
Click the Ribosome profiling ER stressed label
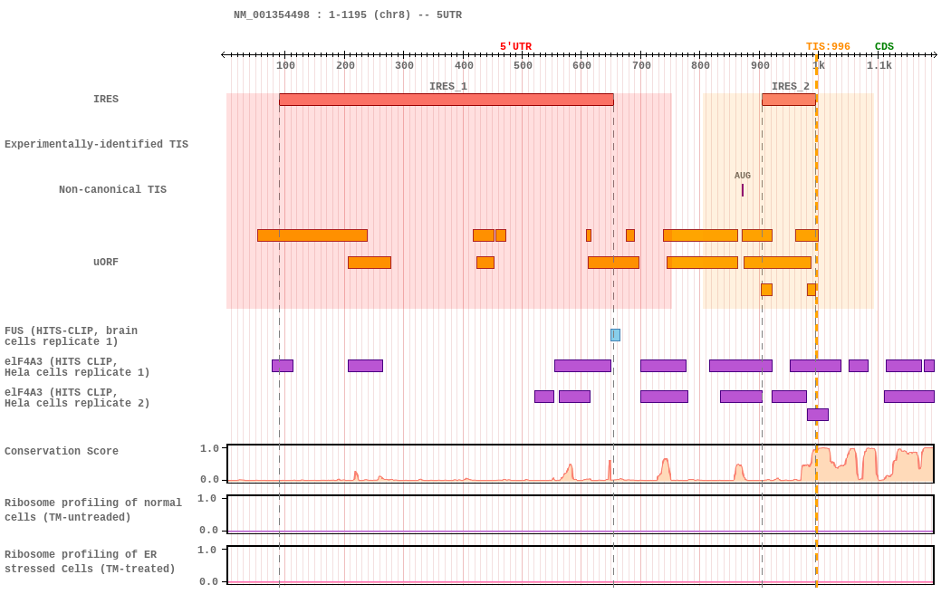[x=90, y=561]
